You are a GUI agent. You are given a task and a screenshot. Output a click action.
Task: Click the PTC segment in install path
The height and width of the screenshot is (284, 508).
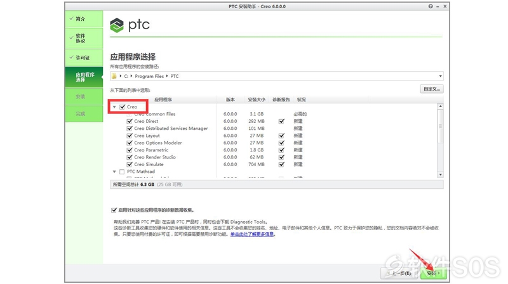click(174, 76)
